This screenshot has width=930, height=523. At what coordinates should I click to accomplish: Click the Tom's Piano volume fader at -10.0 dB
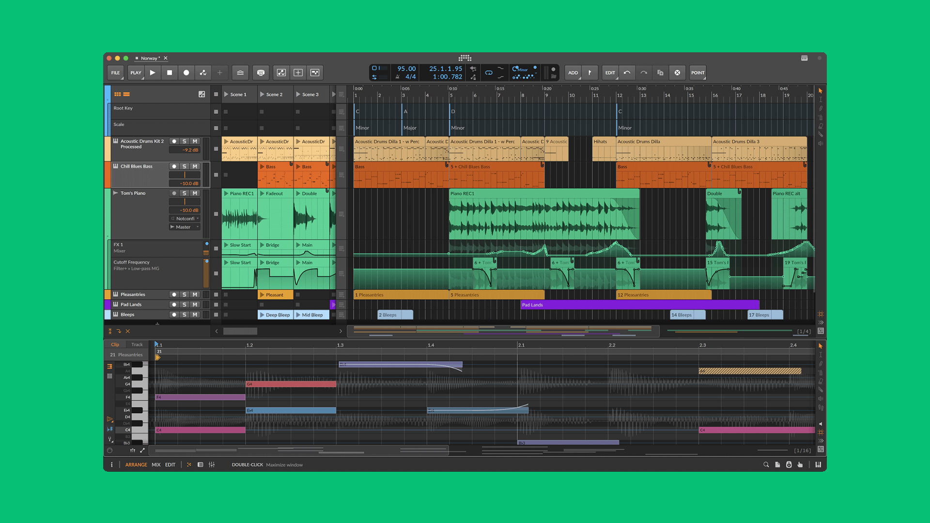coord(185,210)
